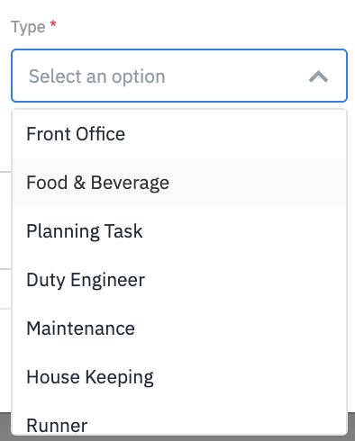Click the Type dropdown field
Viewport: 355px width, 441px height.
pos(179,76)
